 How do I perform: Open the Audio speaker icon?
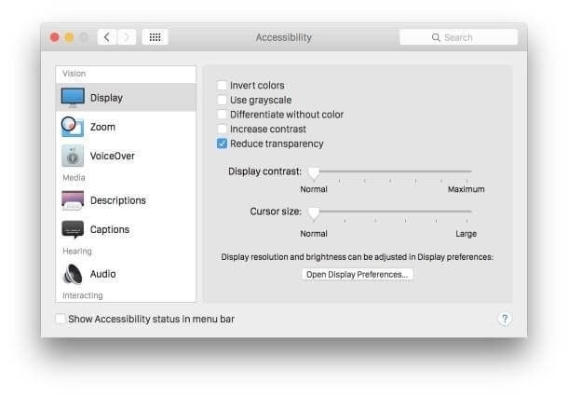(73, 274)
